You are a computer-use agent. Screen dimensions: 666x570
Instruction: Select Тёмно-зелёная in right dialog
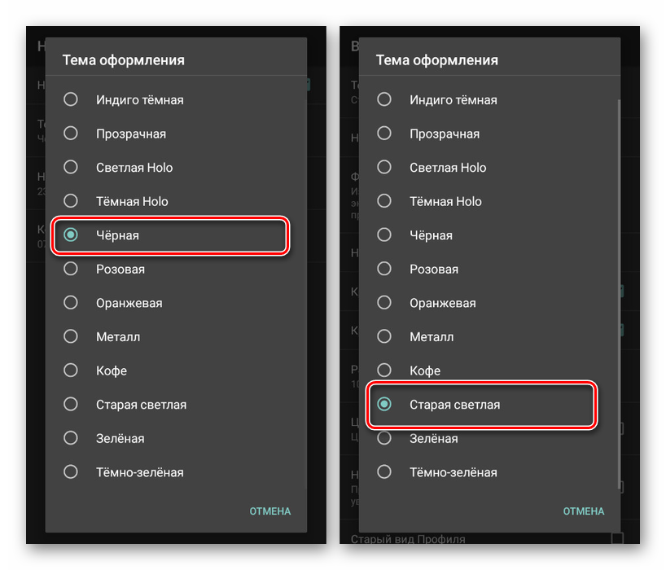[x=385, y=472]
